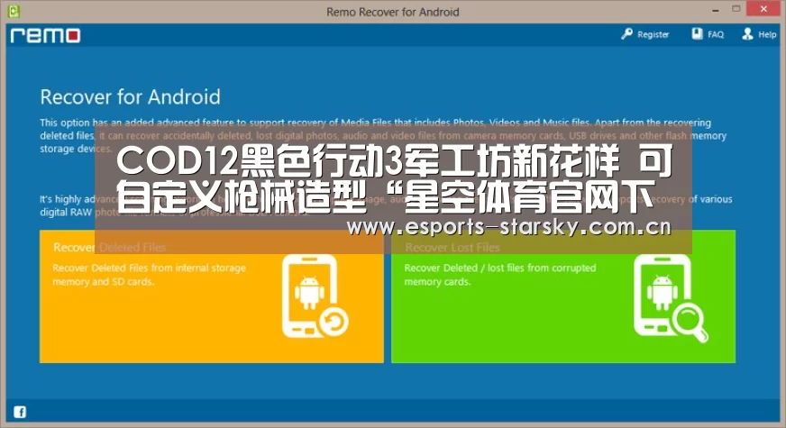Click the phone magnifier icon on green tile

(671, 297)
